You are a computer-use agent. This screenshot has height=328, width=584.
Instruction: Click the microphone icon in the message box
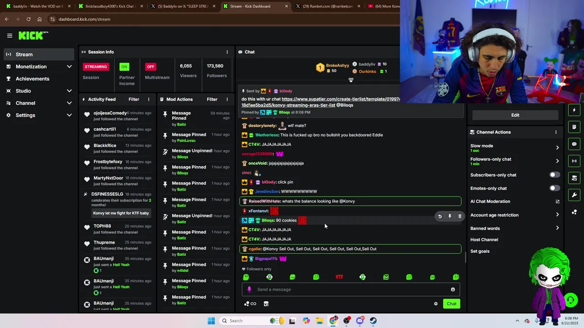point(249,289)
